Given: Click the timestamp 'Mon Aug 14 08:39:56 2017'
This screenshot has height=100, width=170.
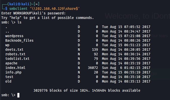Looking at the screenshot, I should tap(126, 59).
